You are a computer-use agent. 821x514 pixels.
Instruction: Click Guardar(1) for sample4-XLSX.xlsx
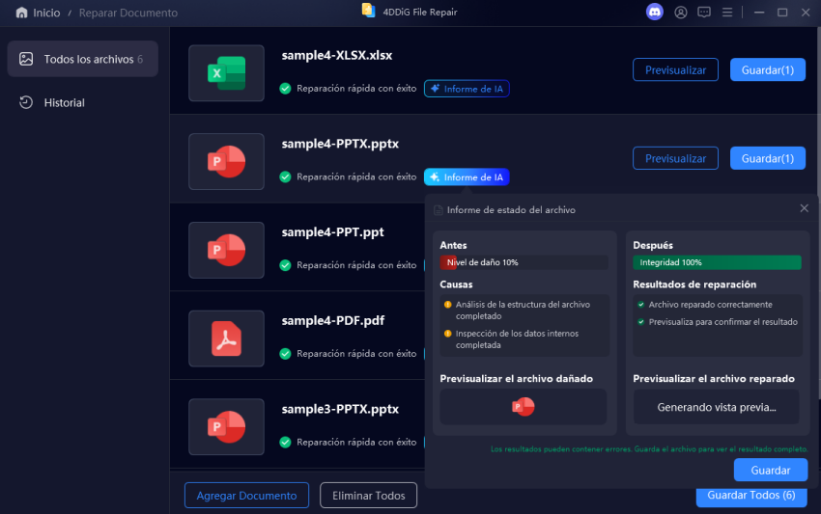768,69
